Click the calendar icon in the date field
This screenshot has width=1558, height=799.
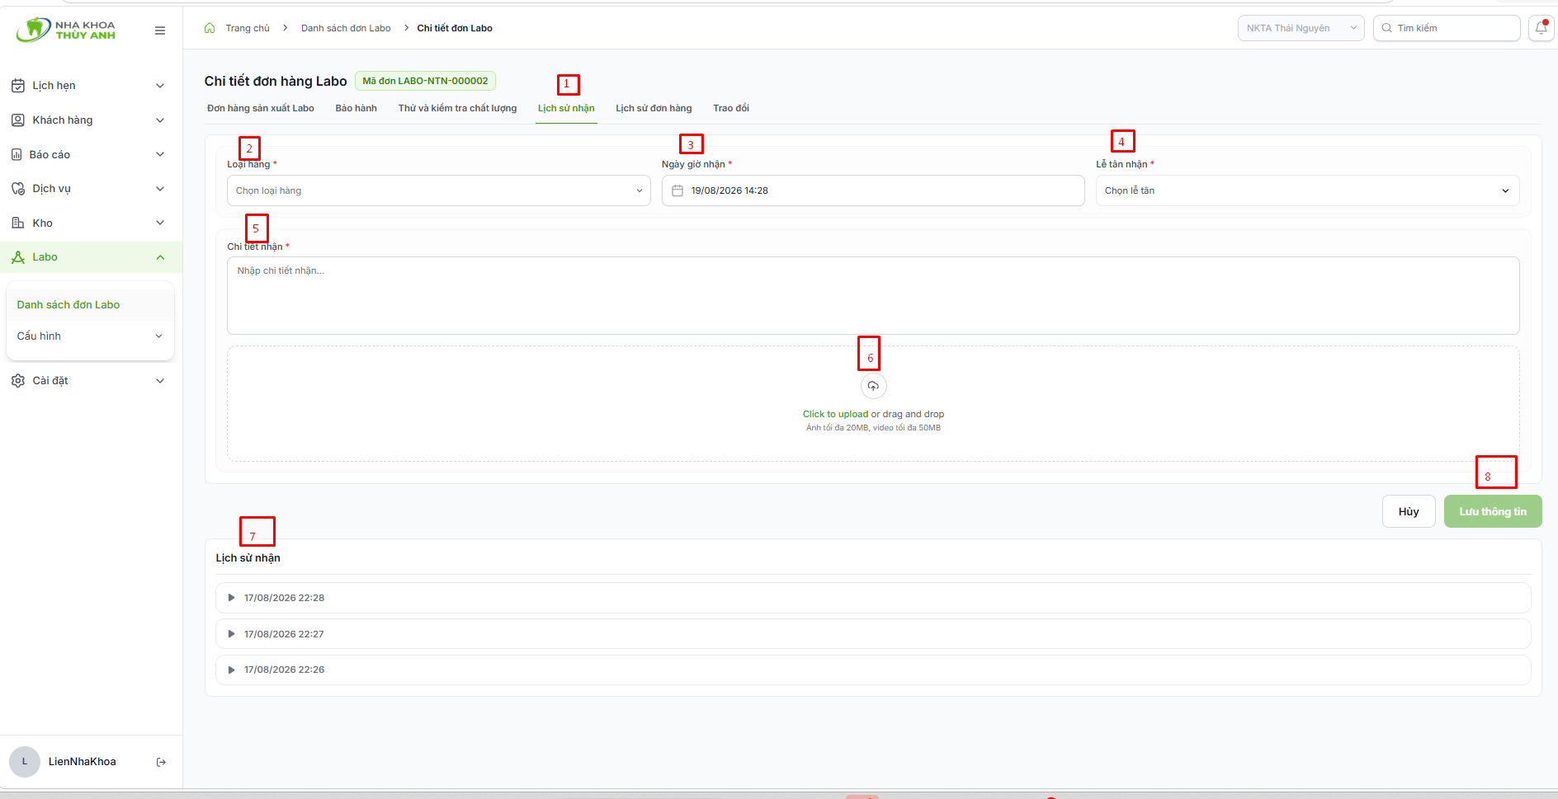pyautogui.click(x=677, y=190)
